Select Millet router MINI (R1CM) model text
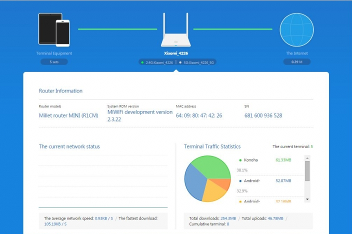 [x=68, y=115]
